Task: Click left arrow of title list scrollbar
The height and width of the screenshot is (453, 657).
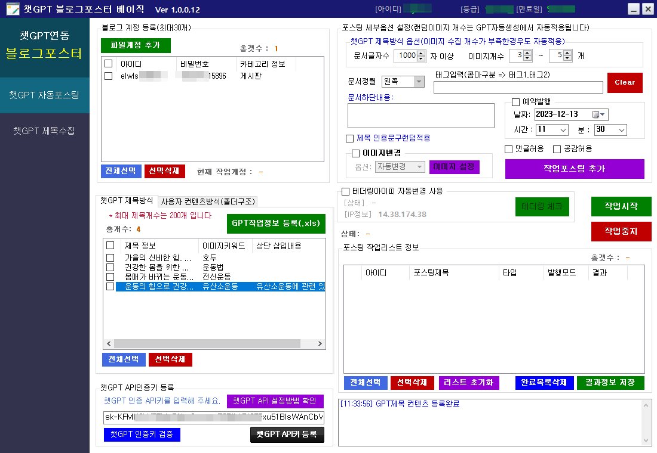Action: [x=109, y=344]
